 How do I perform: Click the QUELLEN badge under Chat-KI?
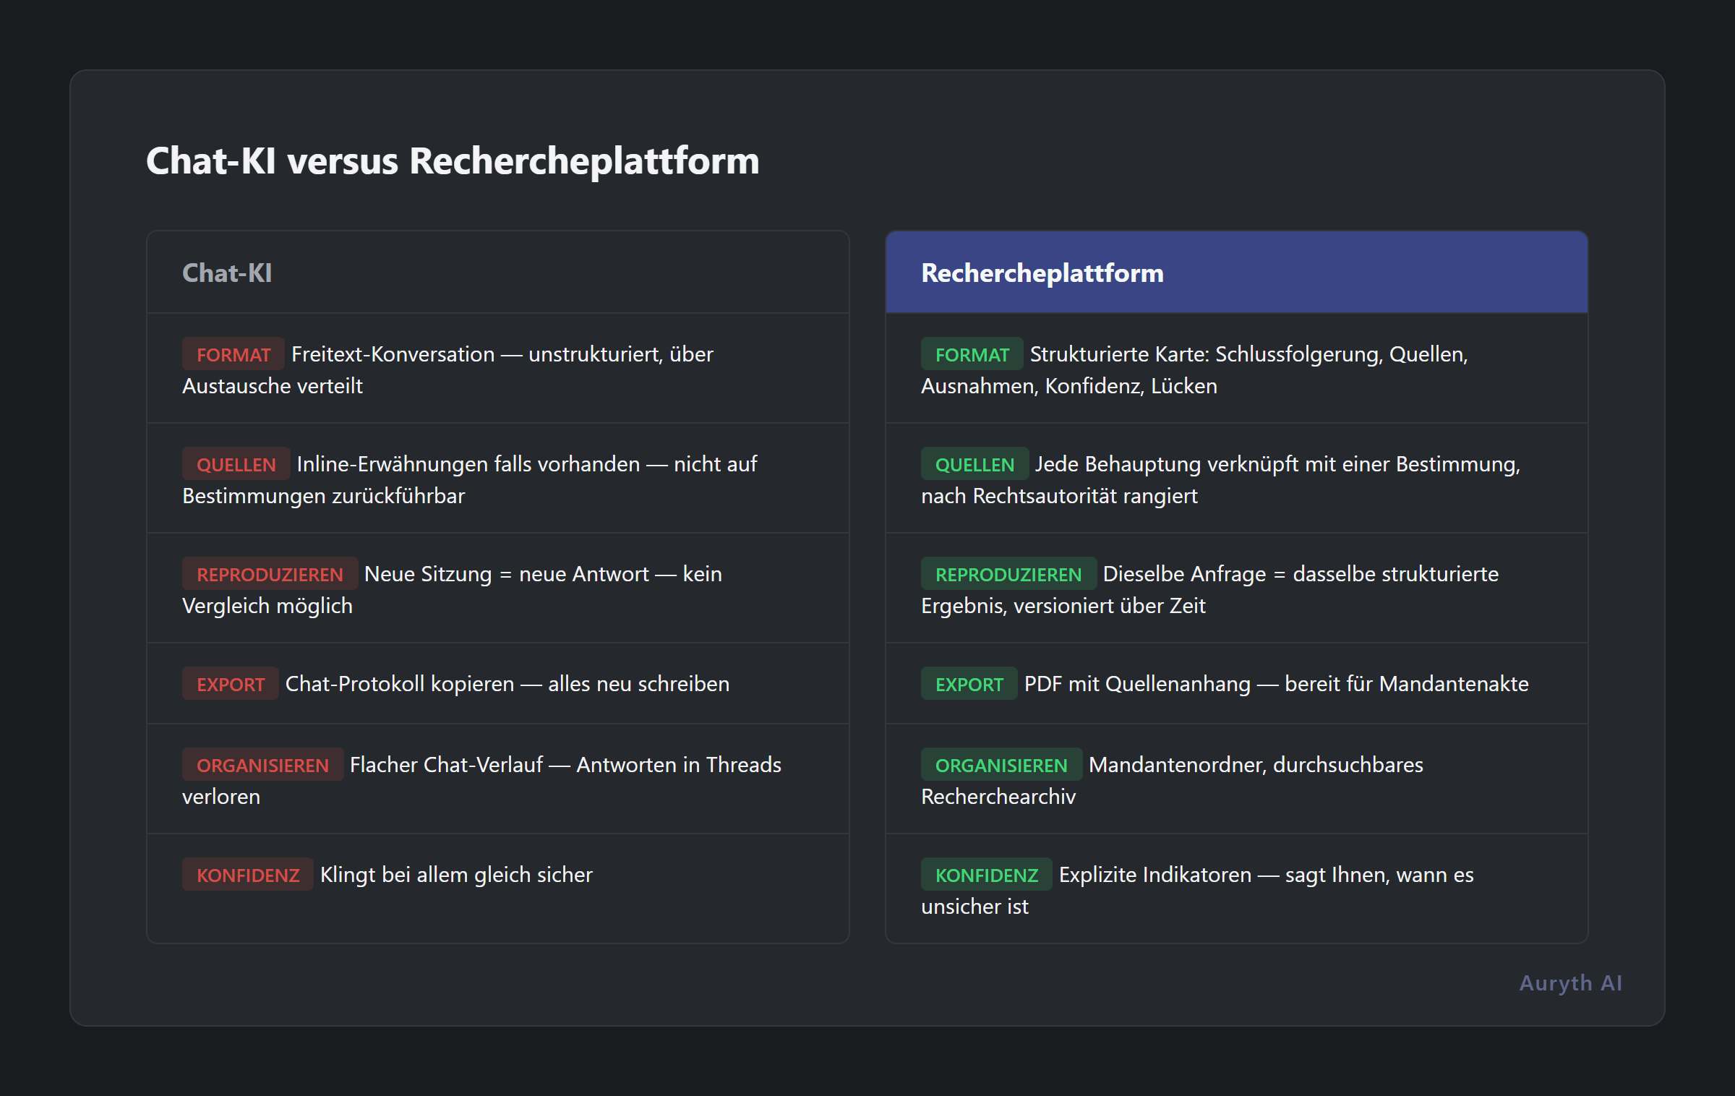click(236, 463)
